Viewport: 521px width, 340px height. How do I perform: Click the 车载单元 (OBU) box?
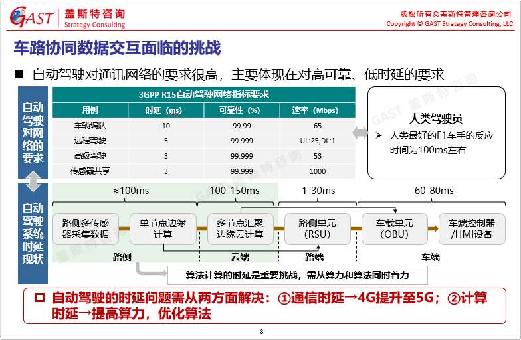click(395, 228)
